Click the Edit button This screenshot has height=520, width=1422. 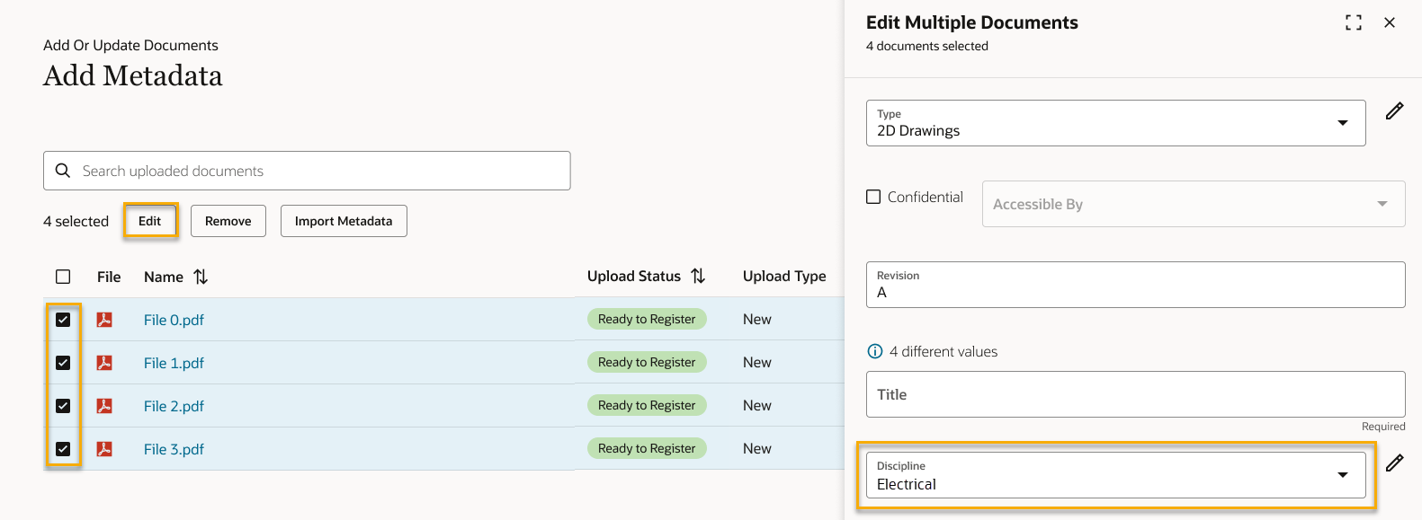tap(150, 221)
